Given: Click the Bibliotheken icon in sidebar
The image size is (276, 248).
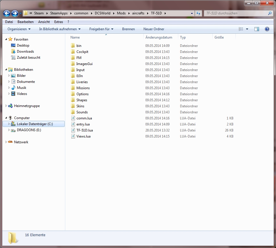Looking at the screenshot, I should [x=10, y=70].
